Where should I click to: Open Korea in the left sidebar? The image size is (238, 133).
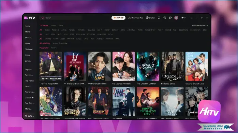coord(28,43)
